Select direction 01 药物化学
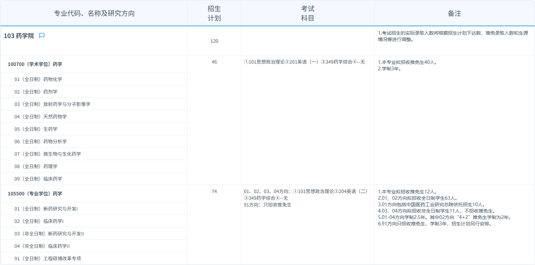The image size is (535, 265). coord(38,79)
